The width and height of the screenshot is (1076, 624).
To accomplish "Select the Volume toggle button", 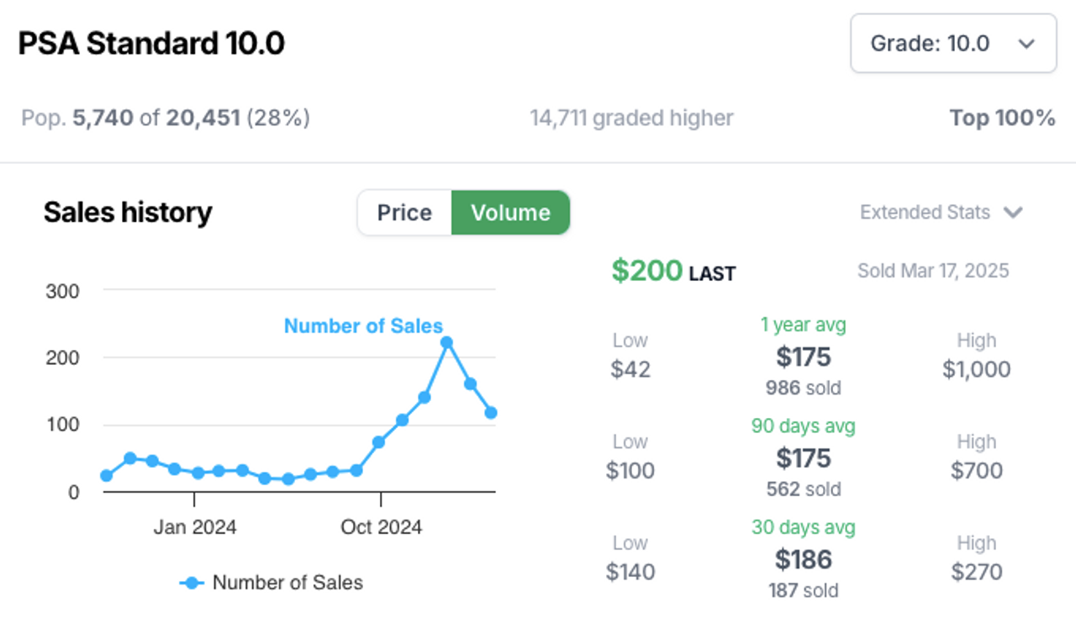I will click(x=510, y=213).
